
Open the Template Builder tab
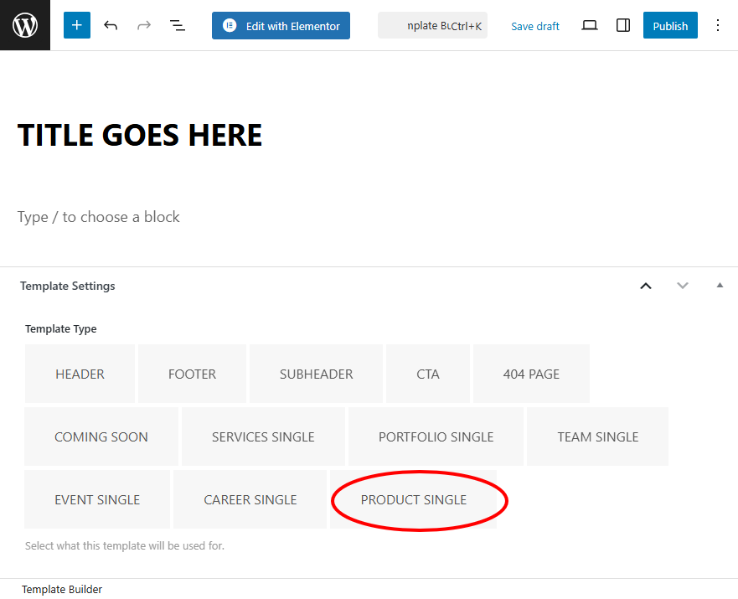62,589
